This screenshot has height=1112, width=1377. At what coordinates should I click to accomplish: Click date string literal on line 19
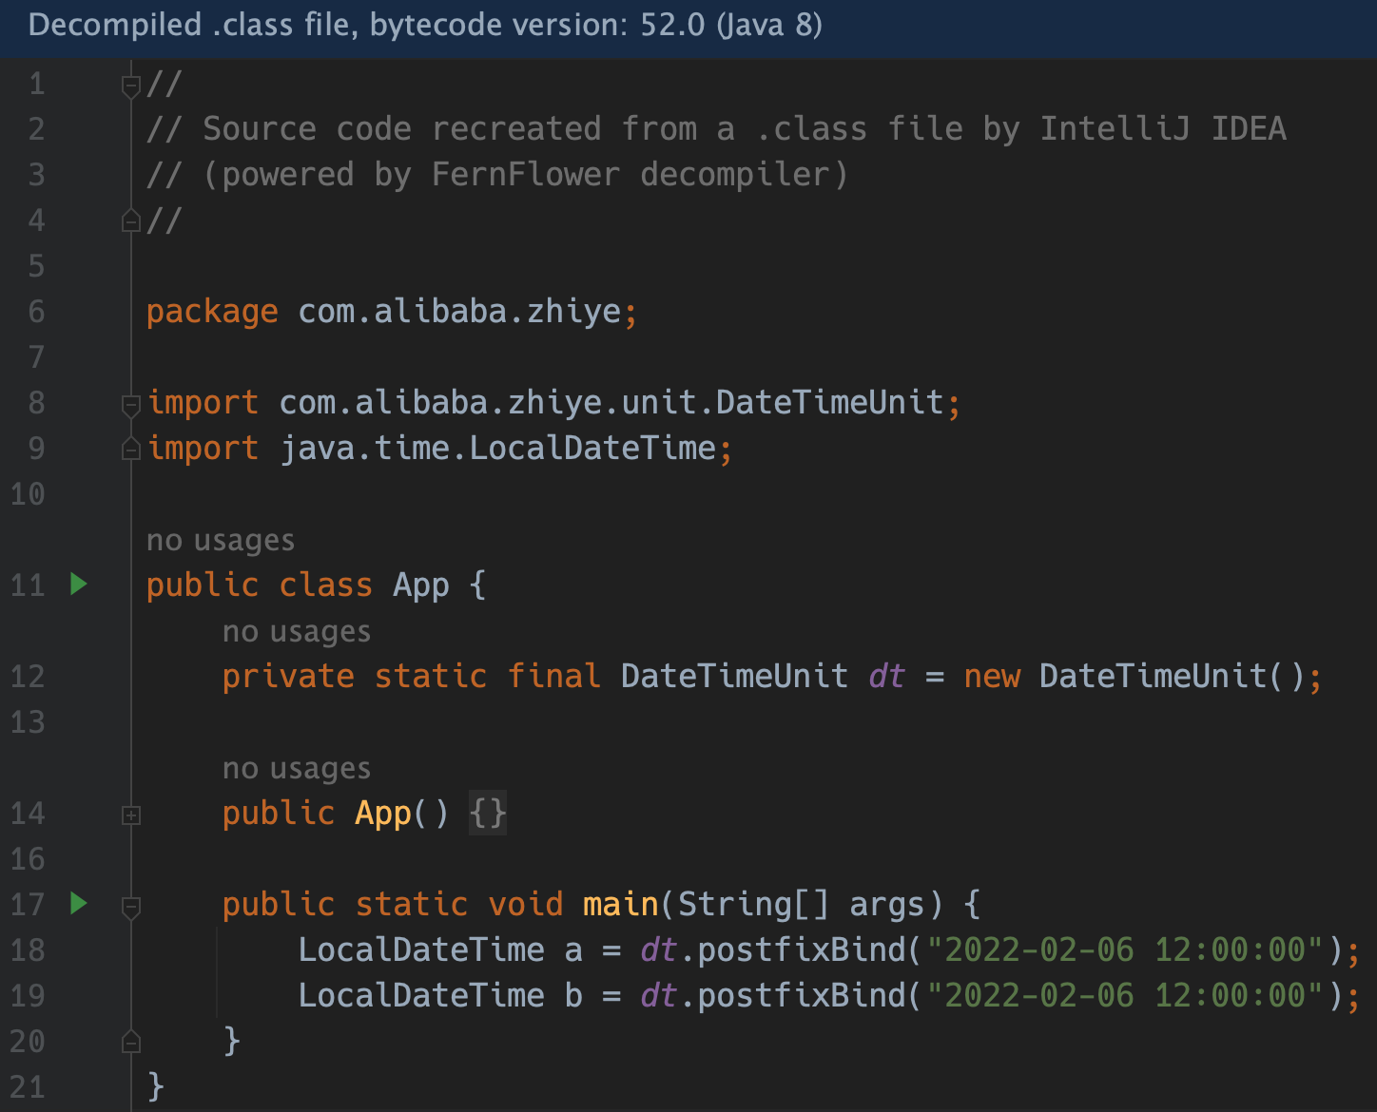point(1125,995)
